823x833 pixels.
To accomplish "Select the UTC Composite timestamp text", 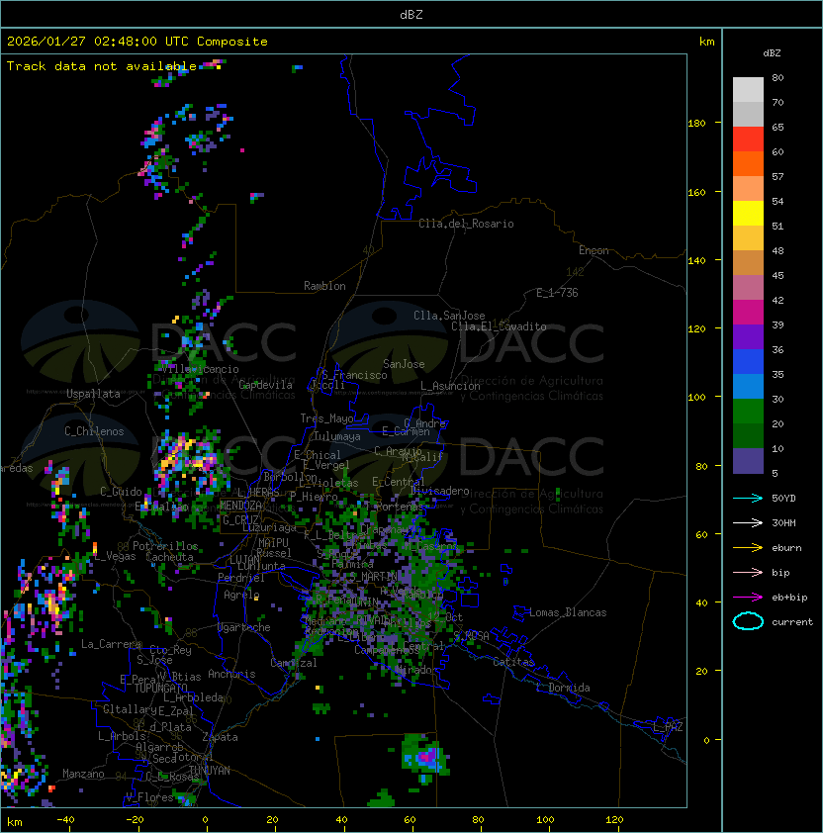I will tap(137, 42).
